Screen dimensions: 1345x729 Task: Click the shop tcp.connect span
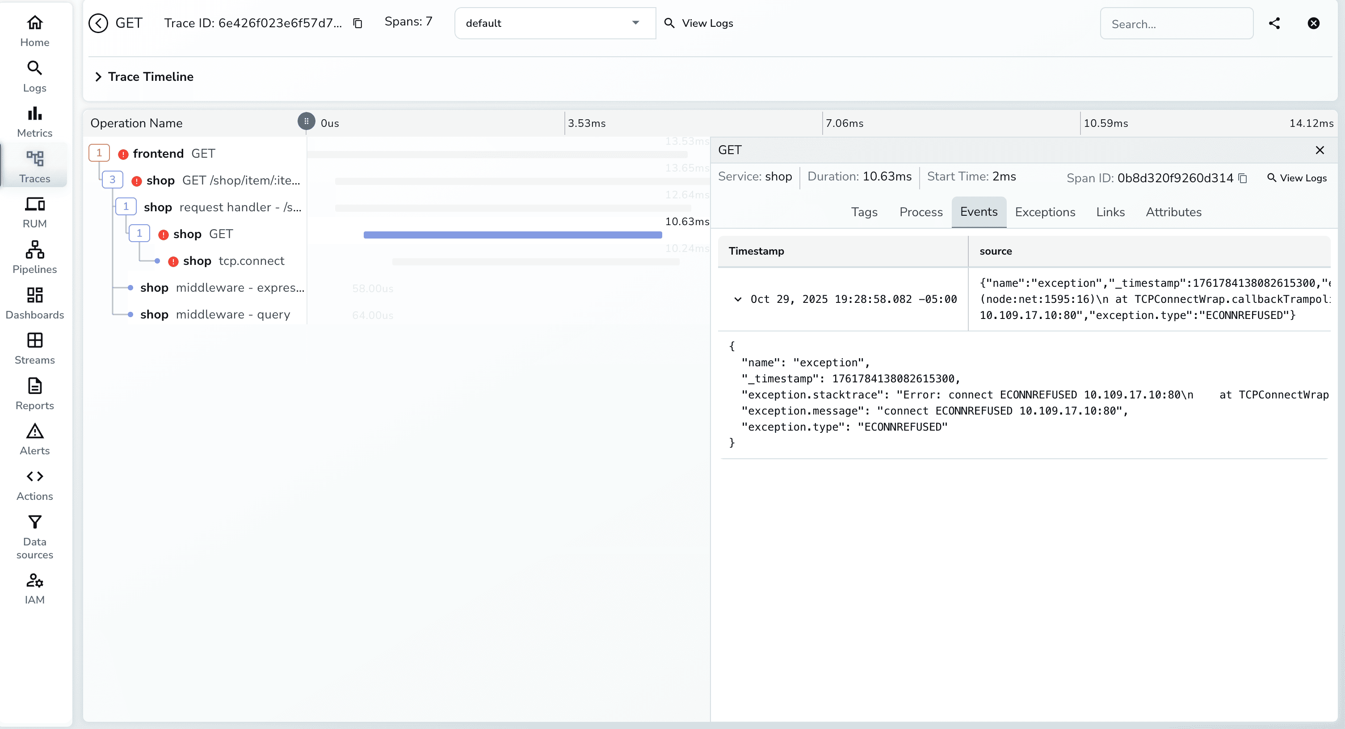233,261
